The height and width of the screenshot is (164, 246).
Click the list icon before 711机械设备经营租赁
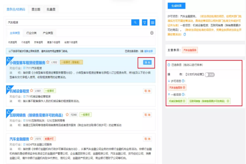[24, 96]
